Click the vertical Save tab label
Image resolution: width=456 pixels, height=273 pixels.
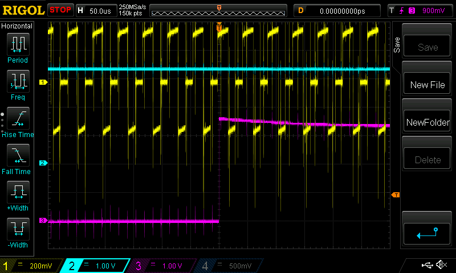pyautogui.click(x=397, y=45)
